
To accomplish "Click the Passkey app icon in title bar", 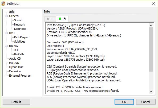I will tap(3, 3).
